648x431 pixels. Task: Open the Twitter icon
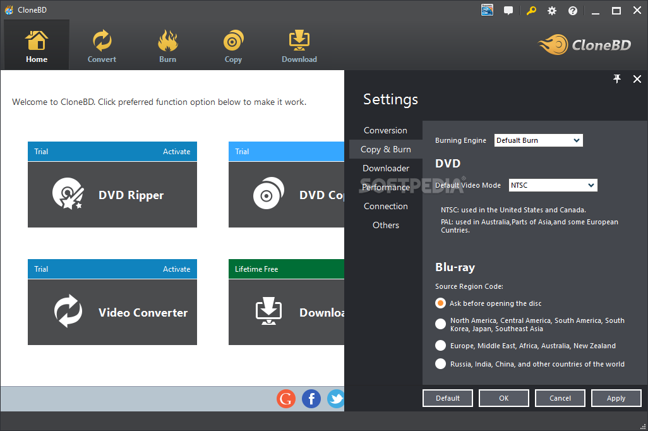(335, 399)
